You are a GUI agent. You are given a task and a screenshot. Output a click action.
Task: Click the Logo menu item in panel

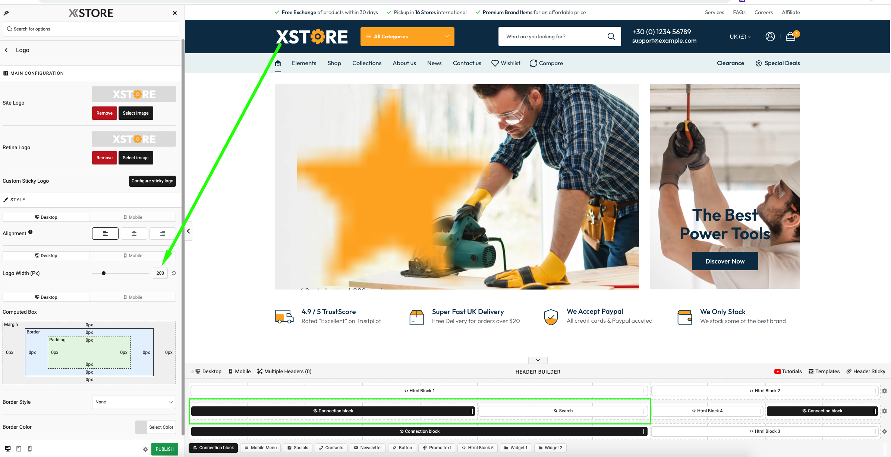tap(22, 50)
